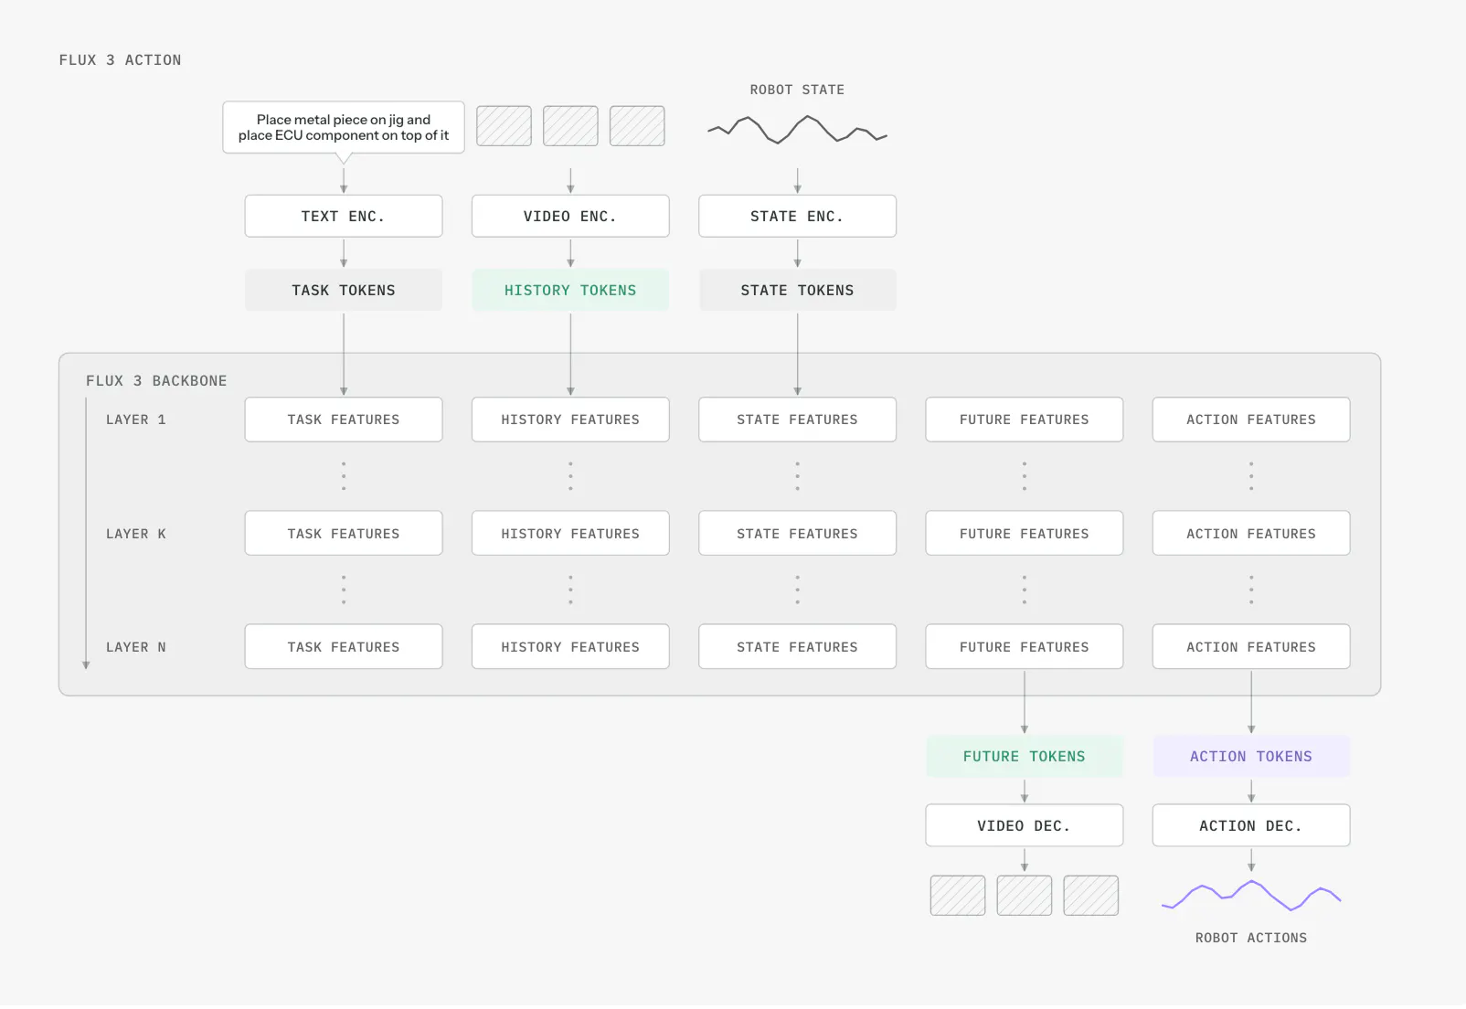1466x1009 pixels.
Task: Click the task prompt speech bubble
Action: [344, 128]
